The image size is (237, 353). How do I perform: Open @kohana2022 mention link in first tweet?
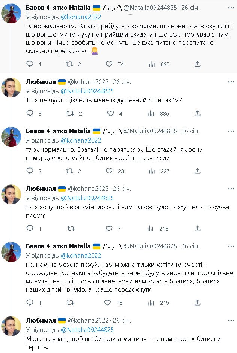pos(81,17)
